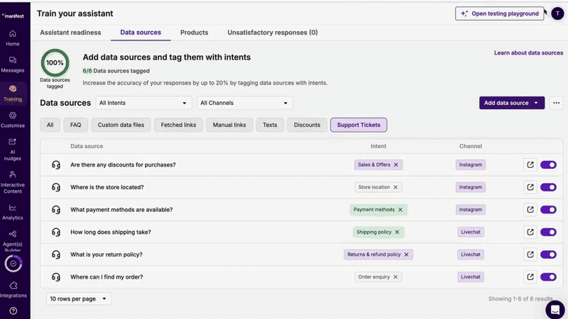568x319 pixels.
Task: Go to Customise in the sidebar
Action: (13, 119)
